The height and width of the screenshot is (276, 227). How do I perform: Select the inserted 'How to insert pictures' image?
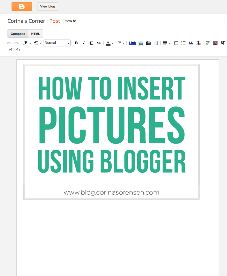pyautogui.click(x=111, y=132)
